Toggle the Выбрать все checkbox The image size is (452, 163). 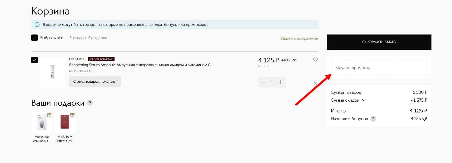(34, 38)
